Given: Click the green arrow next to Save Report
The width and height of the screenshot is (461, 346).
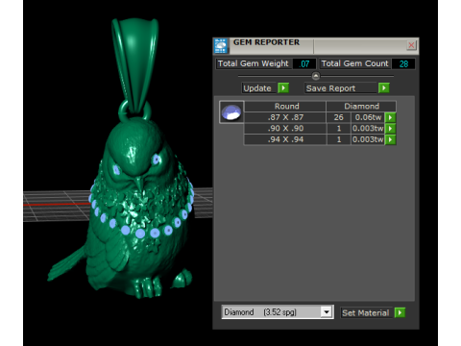Looking at the screenshot, I should tap(384, 87).
